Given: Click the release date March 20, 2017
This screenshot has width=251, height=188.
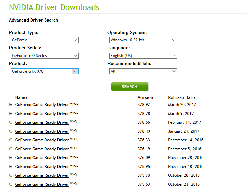Looking at the screenshot, I should click(182, 105).
